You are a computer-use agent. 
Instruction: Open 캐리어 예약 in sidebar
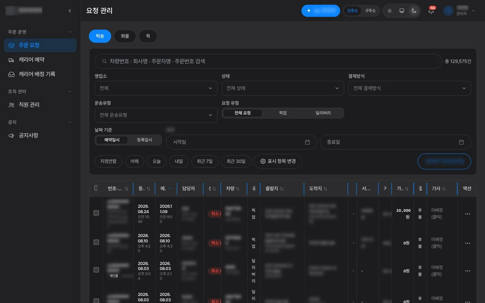click(x=40, y=60)
